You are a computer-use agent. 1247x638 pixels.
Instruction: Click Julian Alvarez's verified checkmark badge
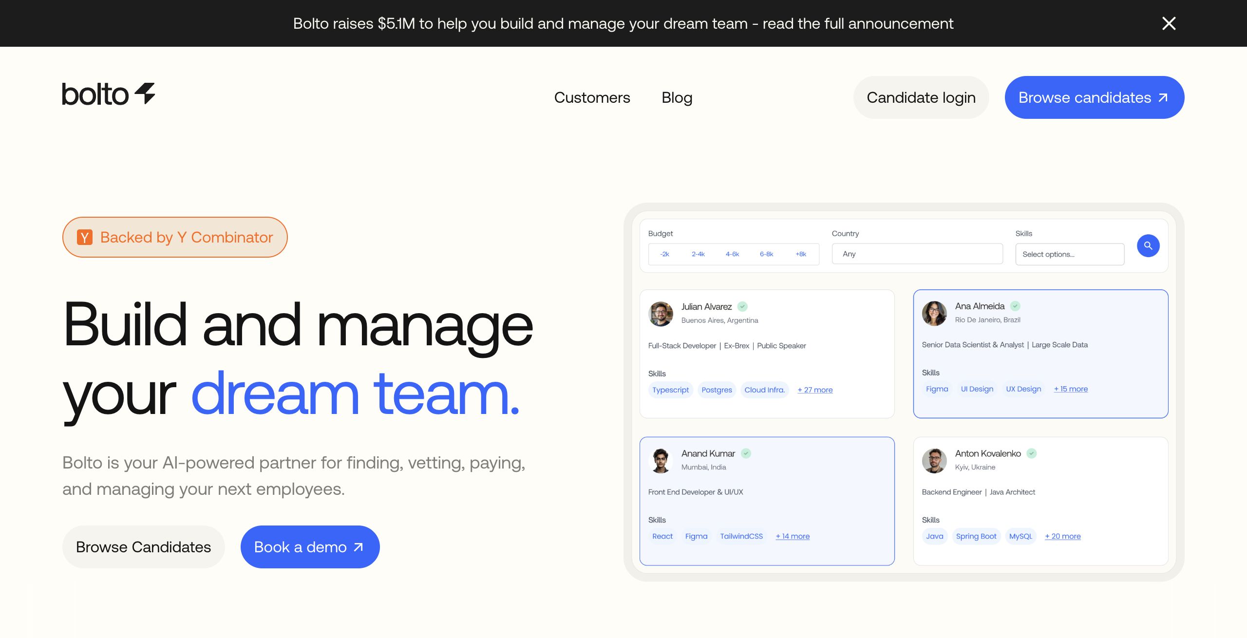coord(742,306)
